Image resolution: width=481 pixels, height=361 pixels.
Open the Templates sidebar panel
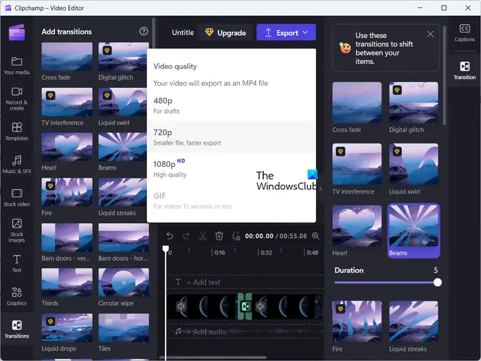pyautogui.click(x=16, y=131)
